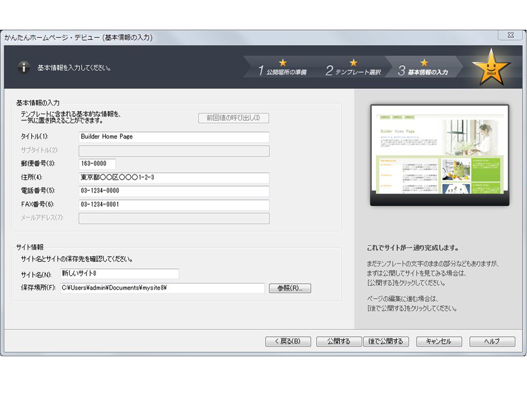The width and height of the screenshot is (527, 395).
Task: Click the 公開する button
Action: (x=339, y=342)
